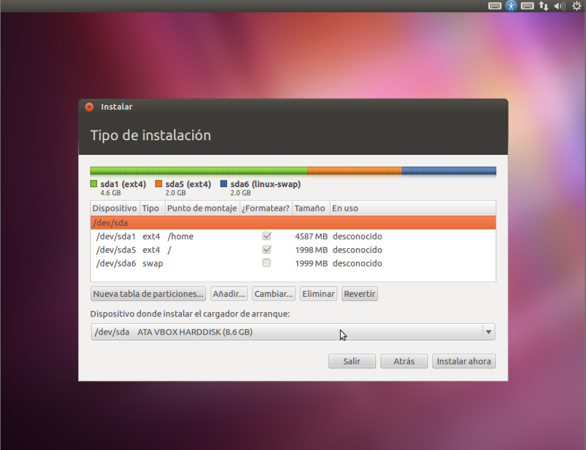Click the 'sda1 (ext4)' legend label

click(123, 184)
